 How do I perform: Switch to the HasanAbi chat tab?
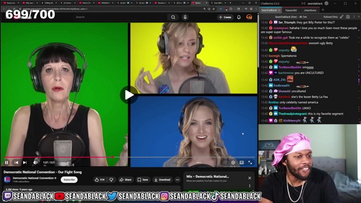click(x=291, y=10)
